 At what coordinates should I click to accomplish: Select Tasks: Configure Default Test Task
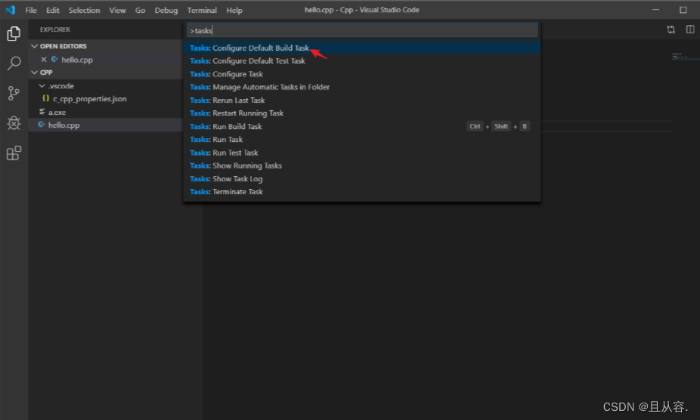pyautogui.click(x=362, y=60)
